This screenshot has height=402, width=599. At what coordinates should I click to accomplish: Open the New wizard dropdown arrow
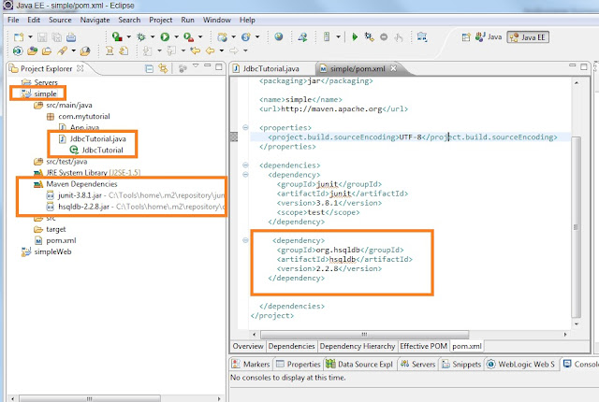pos(30,37)
